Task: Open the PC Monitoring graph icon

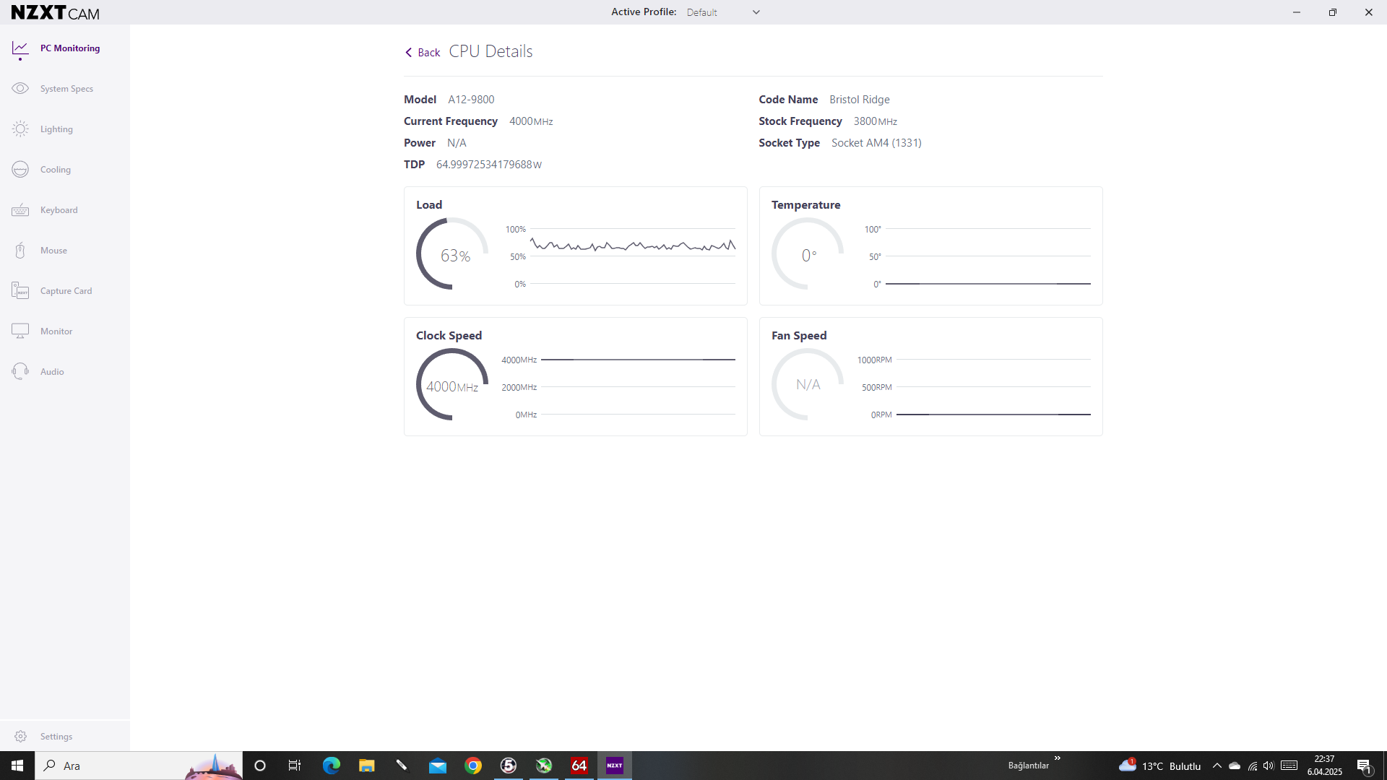Action: point(20,48)
